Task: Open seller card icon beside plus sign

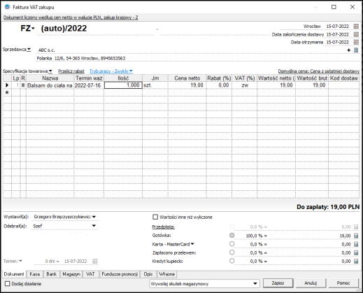Action: pyautogui.click(x=356, y=50)
